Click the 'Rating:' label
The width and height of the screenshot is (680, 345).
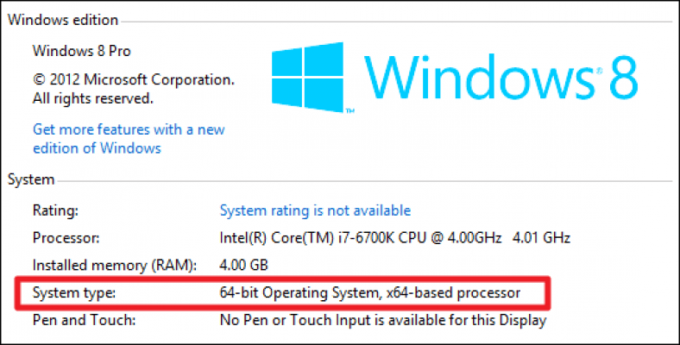click(55, 211)
